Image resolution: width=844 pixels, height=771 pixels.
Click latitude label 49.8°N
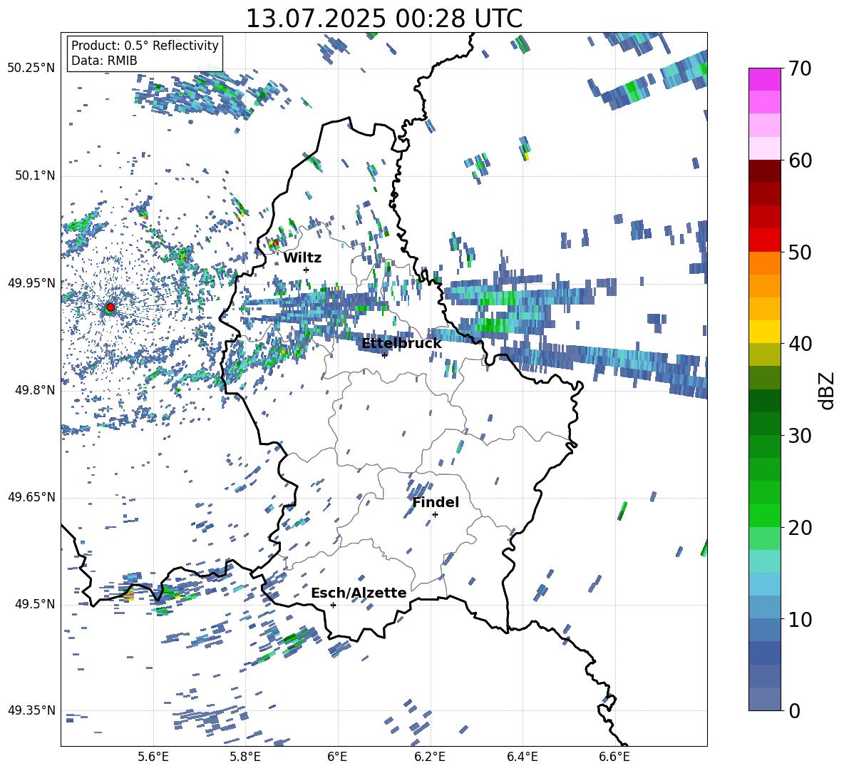coord(34,390)
